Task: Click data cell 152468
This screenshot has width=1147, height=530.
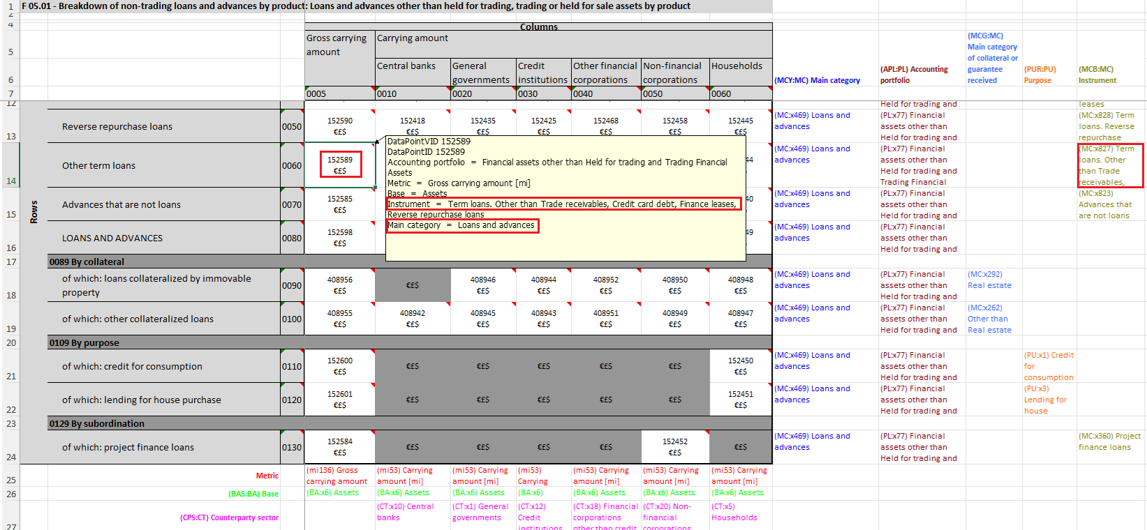Action: coord(606,123)
